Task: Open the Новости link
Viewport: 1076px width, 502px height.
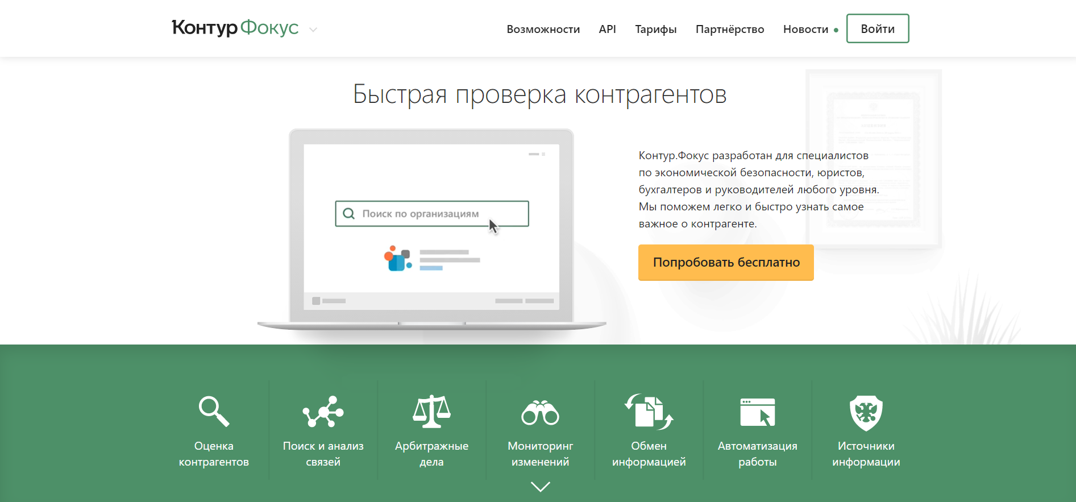Action: pyautogui.click(x=806, y=29)
